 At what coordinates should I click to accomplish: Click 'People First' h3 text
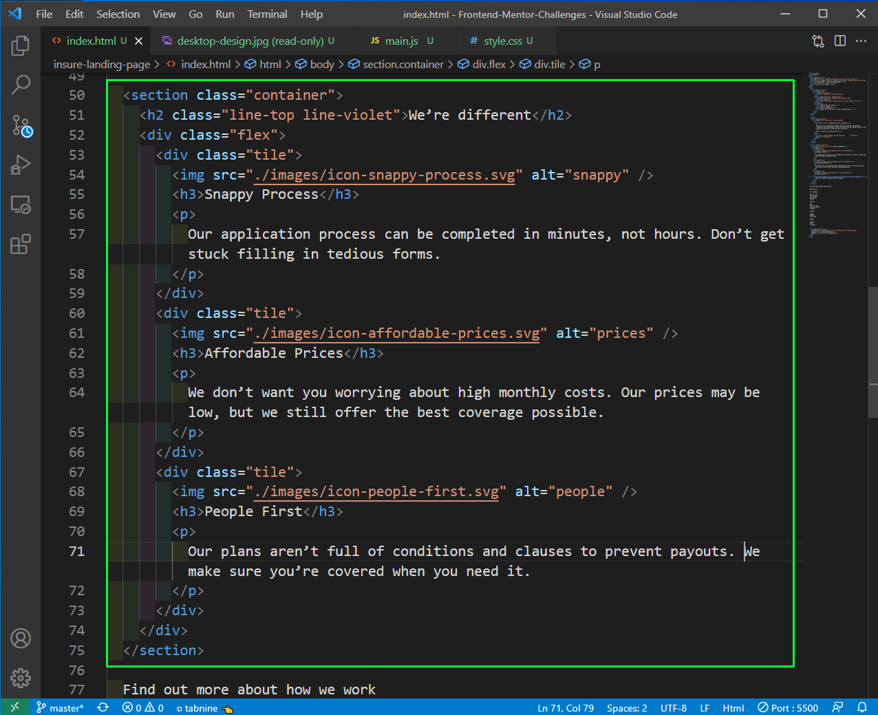tap(253, 511)
